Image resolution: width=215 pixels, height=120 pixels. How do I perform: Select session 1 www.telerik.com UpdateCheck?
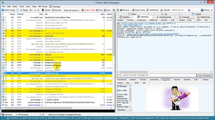[57, 17]
